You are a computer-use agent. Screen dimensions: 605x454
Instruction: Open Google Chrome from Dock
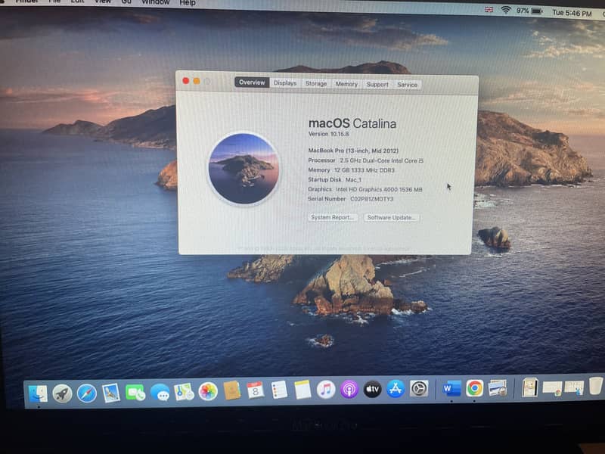(474, 388)
